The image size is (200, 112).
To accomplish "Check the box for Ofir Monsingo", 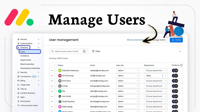I will click(56, 76).
